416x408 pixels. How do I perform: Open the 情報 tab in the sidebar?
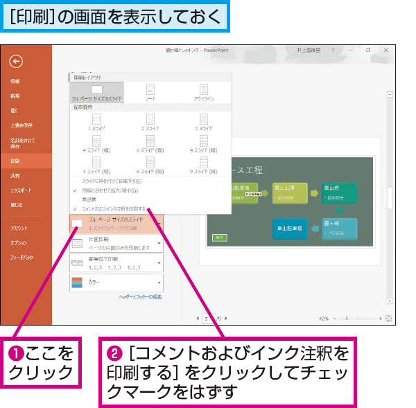click(x=15, y=81)
